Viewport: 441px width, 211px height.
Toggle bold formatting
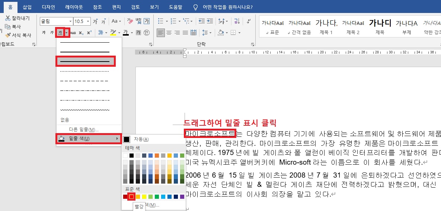44,33
